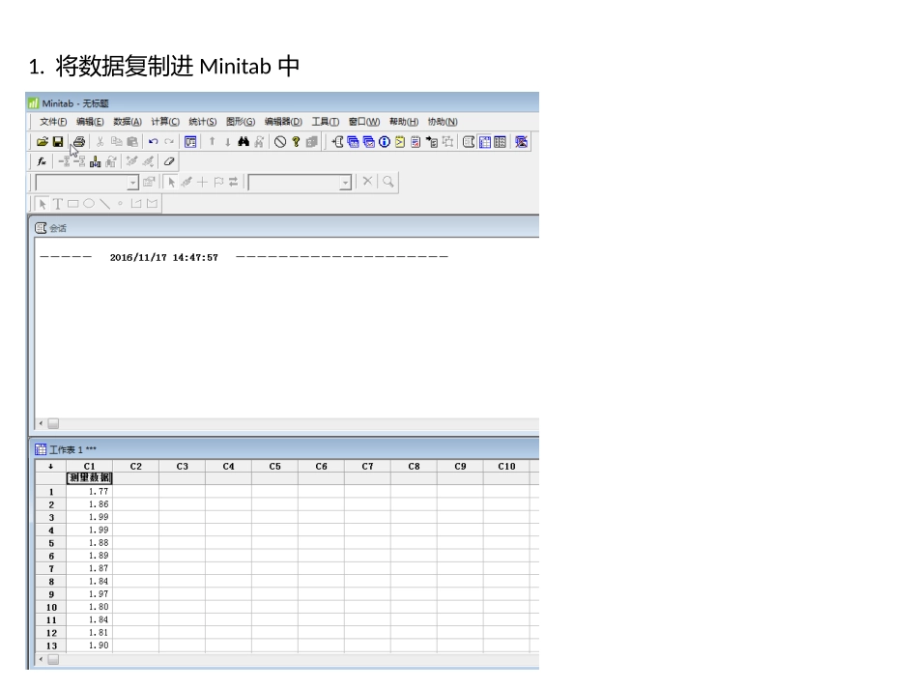Open the yellow History folder icon

pyautogui.click(x=400, y=142)
